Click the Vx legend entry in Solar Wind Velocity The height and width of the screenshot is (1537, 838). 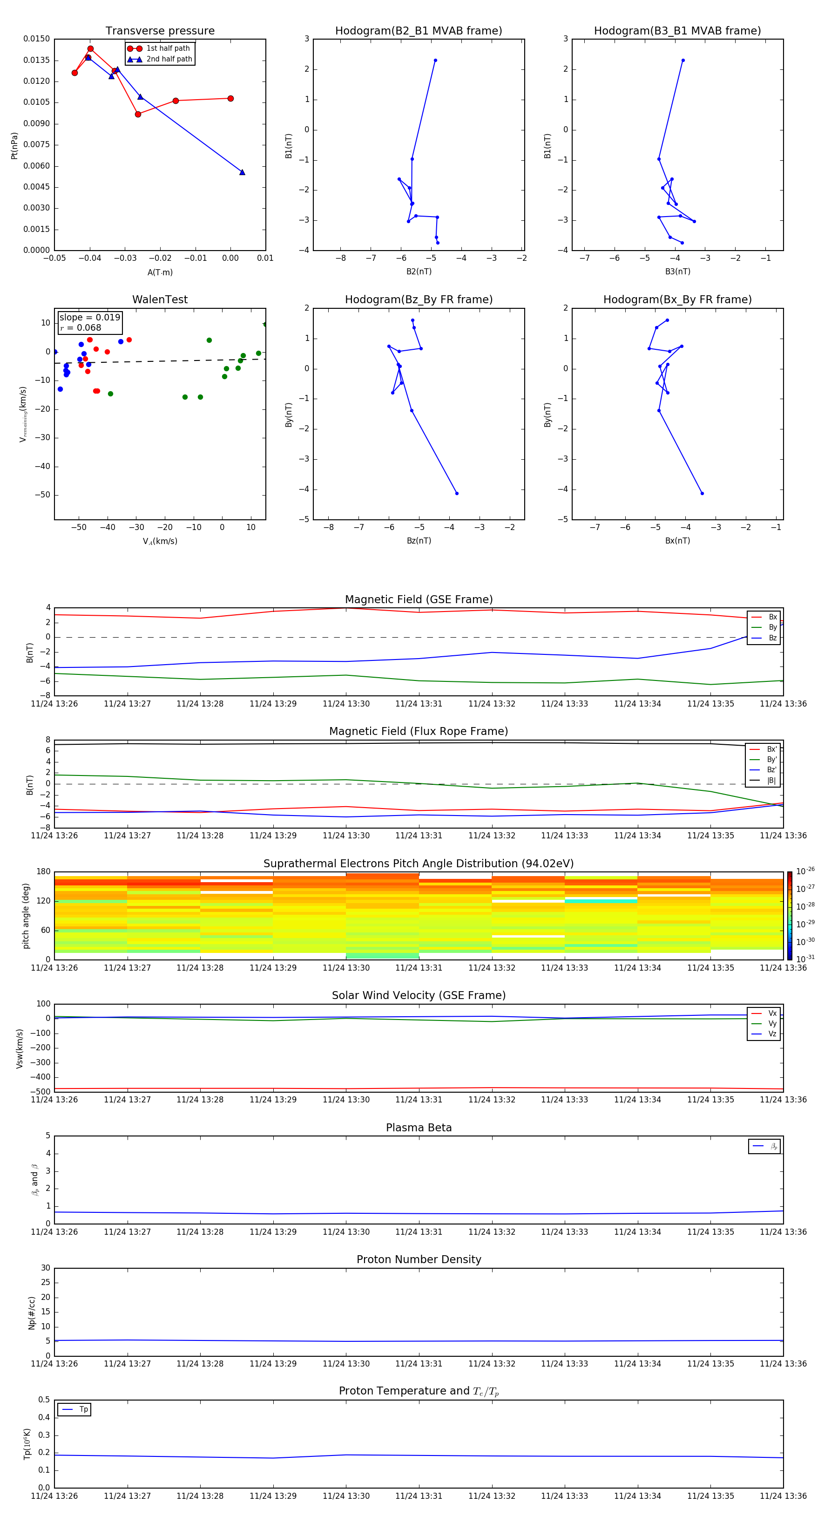tap(764, 1013)
